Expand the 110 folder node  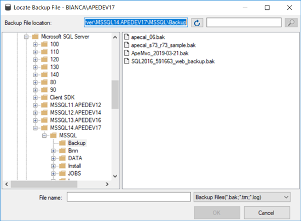[36, 52]
